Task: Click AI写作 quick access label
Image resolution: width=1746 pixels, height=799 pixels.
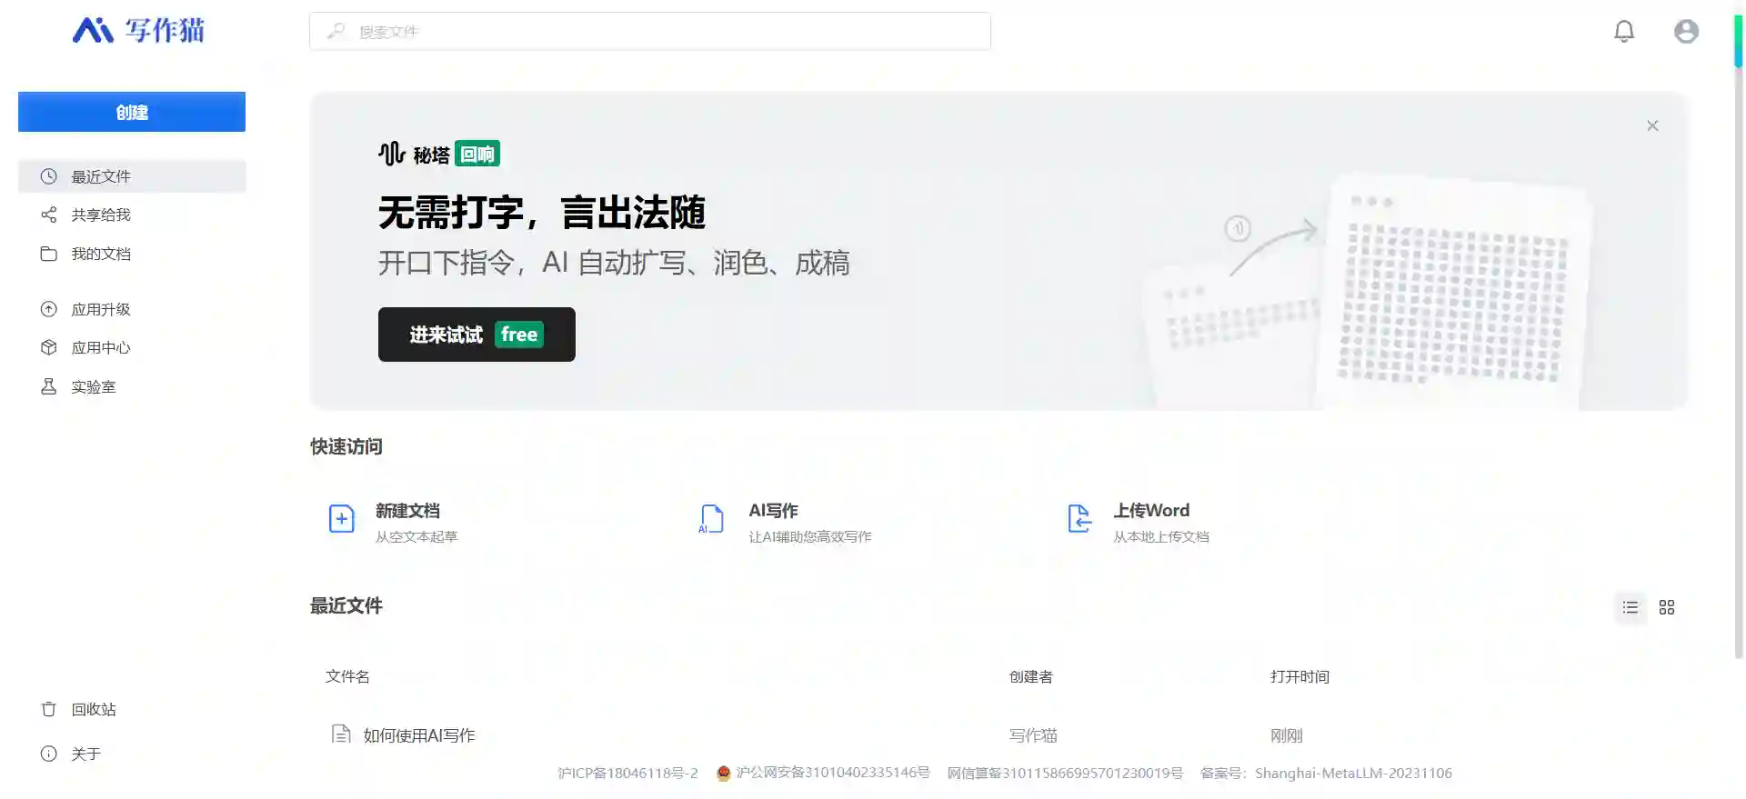Action: coord(773,511)
